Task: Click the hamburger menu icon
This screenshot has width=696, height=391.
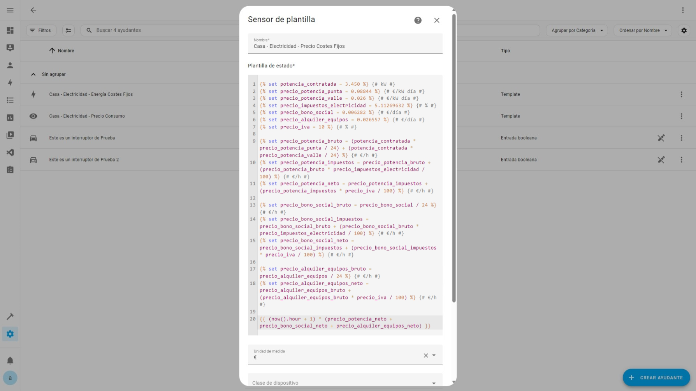Action: [x=10, y=10]
